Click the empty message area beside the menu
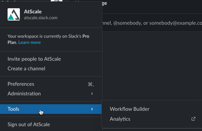The width and height of the screenshot is (202, 131). (152, 66)
